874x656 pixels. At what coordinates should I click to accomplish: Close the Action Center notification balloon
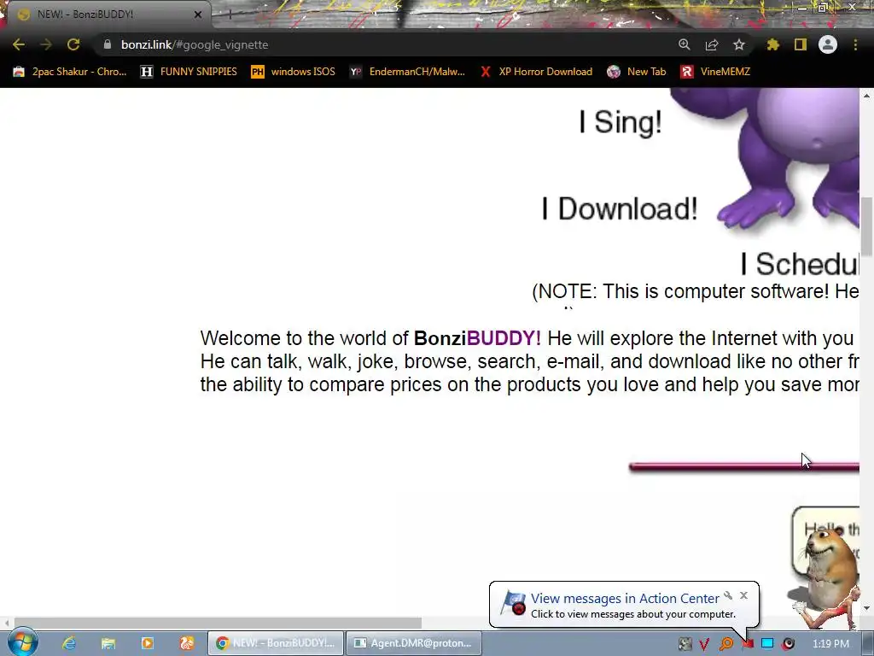743,595
